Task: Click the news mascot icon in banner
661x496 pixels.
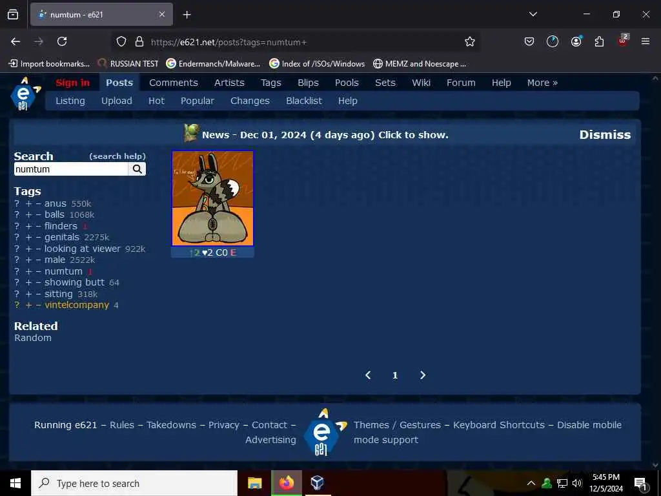Action: click(191, 133)
